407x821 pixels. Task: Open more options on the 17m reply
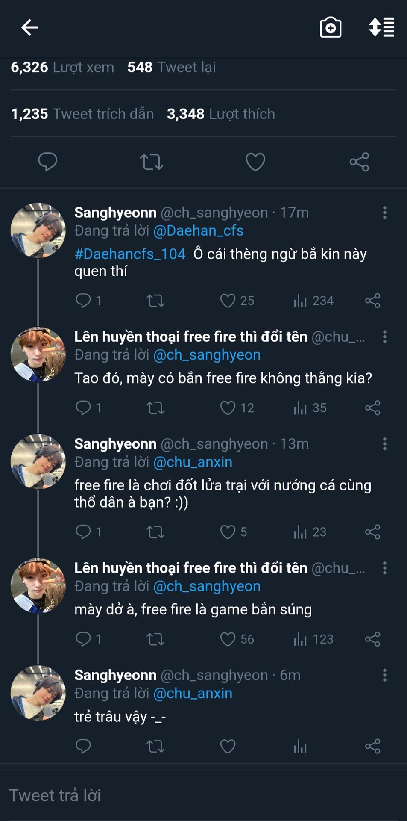pyautogui.click(x=385, y=213)
